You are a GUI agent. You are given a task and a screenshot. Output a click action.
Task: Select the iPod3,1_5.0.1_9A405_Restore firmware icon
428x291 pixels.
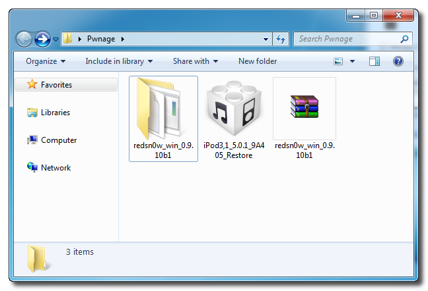234,108
